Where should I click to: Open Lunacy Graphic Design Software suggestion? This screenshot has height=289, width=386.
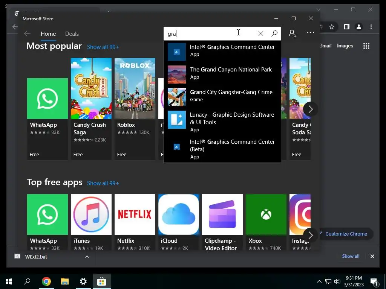tap(222, 122)
